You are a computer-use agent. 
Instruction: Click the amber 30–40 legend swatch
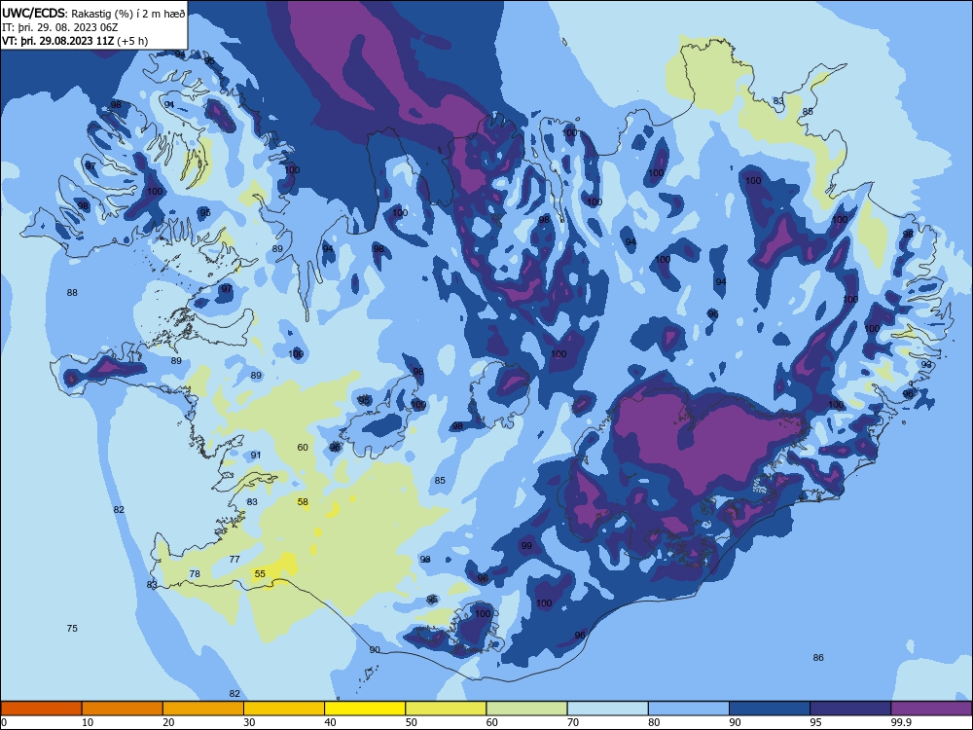284,709
